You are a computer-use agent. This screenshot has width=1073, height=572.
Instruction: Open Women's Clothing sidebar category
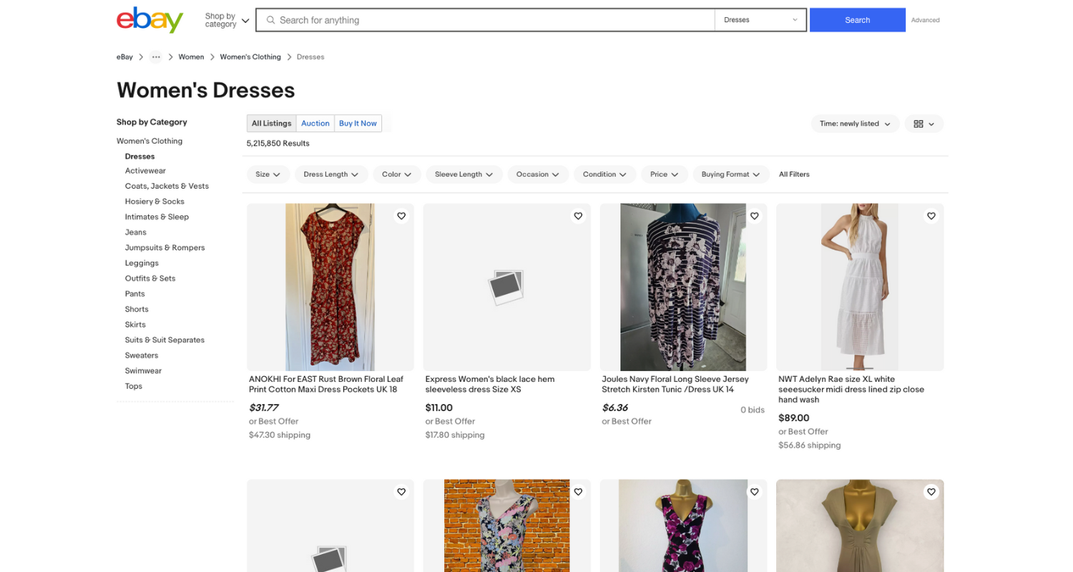150,141
